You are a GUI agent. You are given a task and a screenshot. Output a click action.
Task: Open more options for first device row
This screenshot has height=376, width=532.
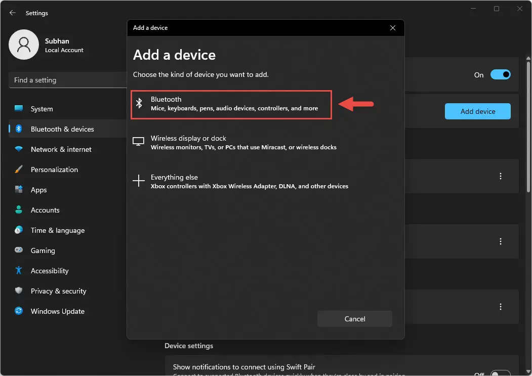click(x=501, y=176)
